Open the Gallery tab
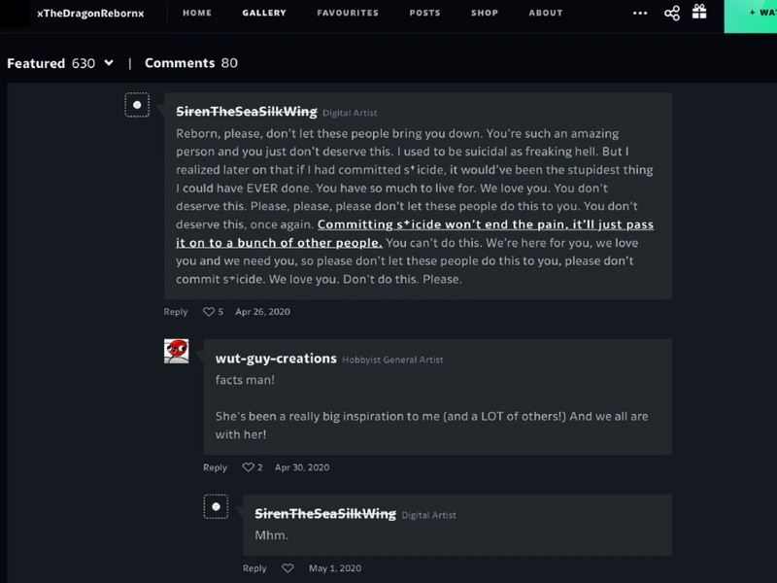Image resolution: width=777 pixels, height=583 pixels. 264,14
